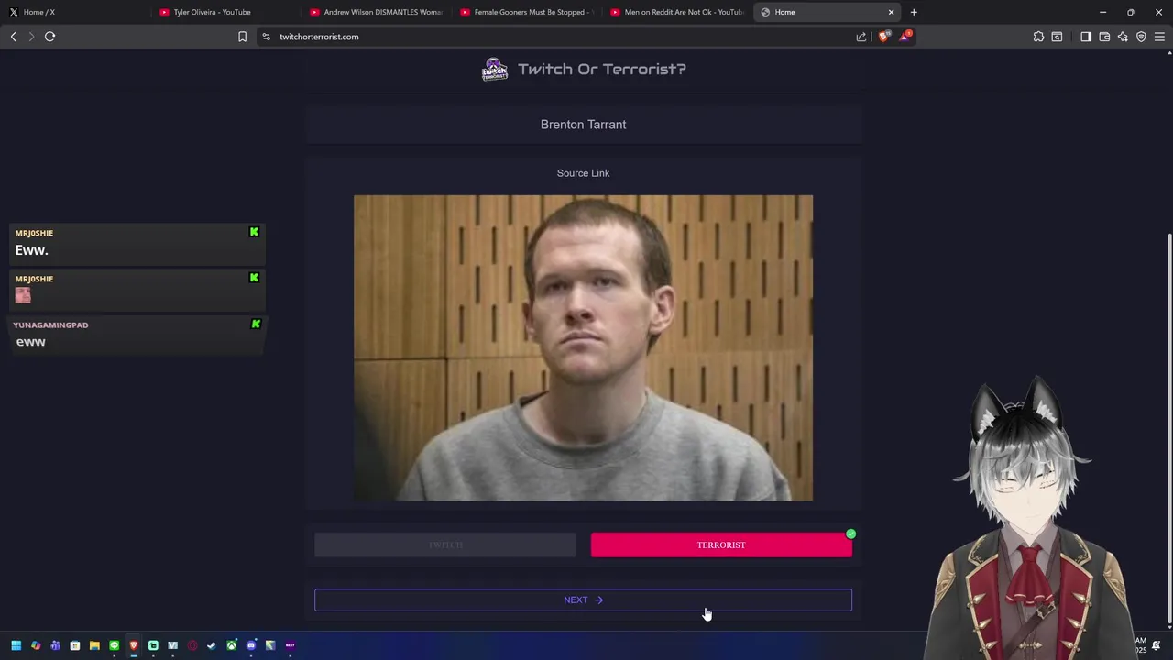Click the page's vertical scrollbar

coord(1169,431)
